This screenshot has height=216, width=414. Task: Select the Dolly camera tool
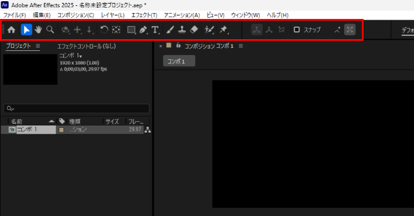point(90,30)
